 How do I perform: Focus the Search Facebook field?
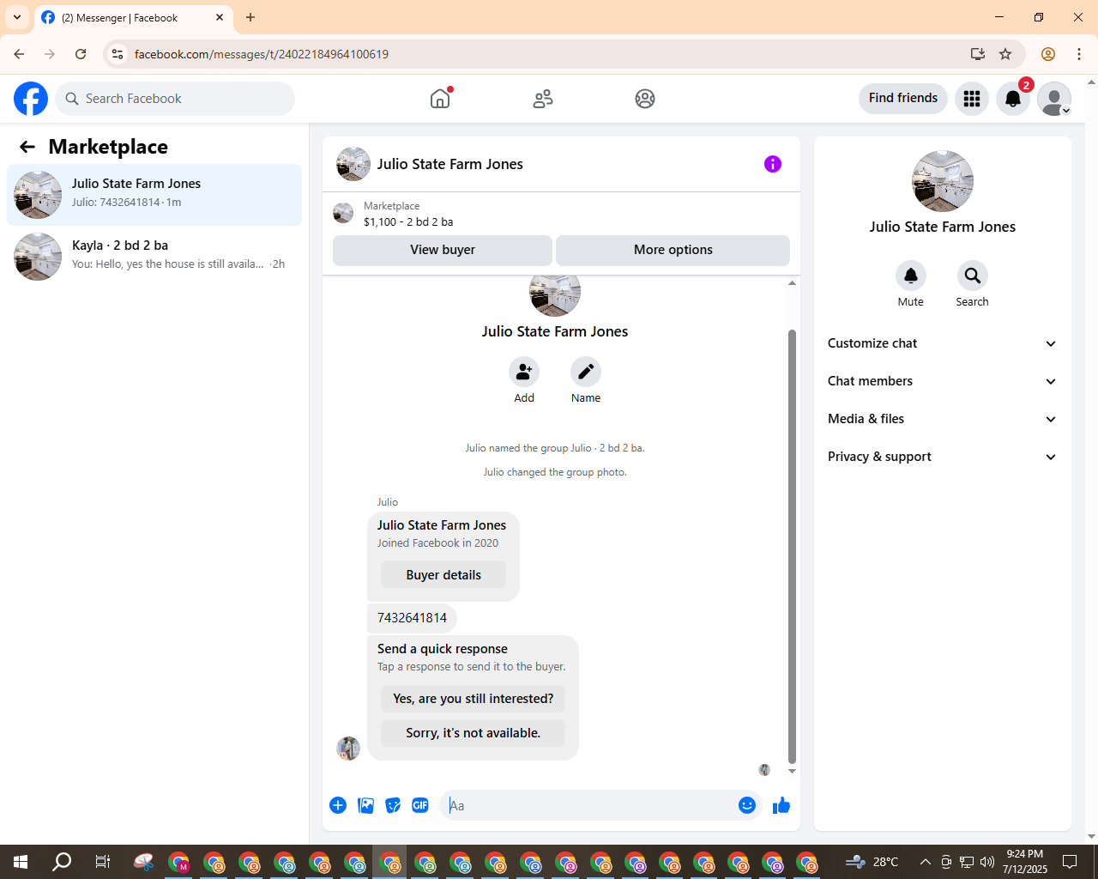tap(175, 99)
